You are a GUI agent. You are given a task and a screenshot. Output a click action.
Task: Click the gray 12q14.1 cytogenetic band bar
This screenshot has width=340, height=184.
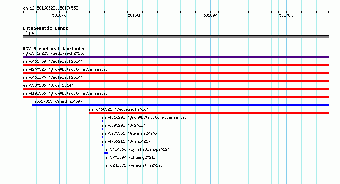[x=176, y=37]
